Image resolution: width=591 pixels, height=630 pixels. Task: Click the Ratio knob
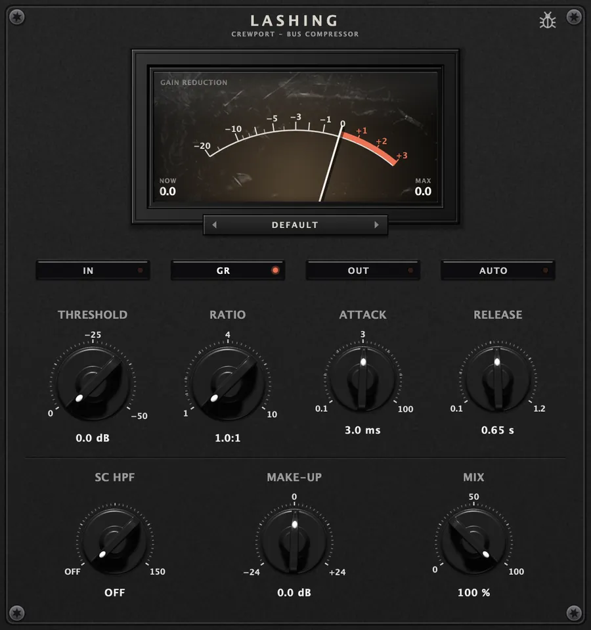[228, 384]
